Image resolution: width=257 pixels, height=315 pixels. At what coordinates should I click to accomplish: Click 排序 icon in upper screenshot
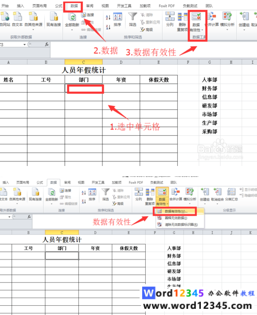(x=117, y=16)
